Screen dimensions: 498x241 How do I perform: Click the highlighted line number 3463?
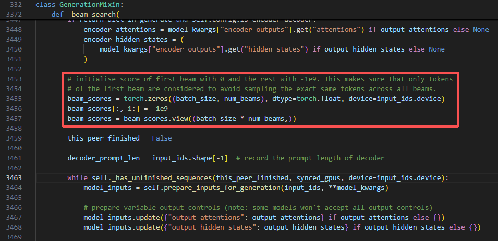click(14, 177)
